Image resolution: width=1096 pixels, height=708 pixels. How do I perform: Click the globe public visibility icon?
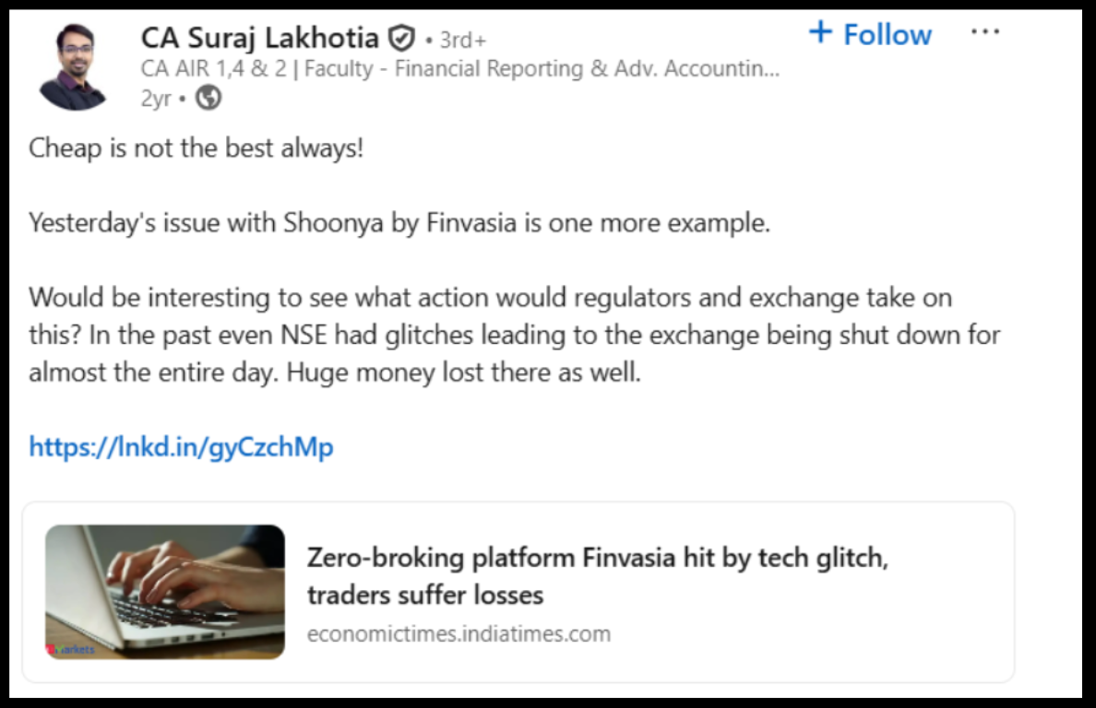208,98
